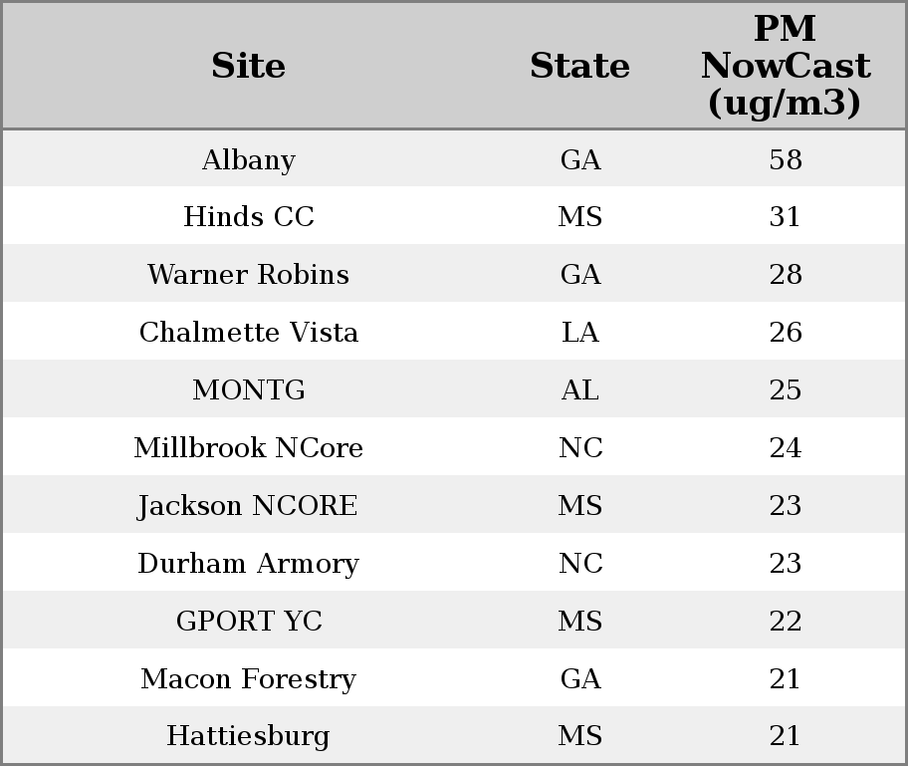Click the PM value 58 for Albany

(785, 159)
